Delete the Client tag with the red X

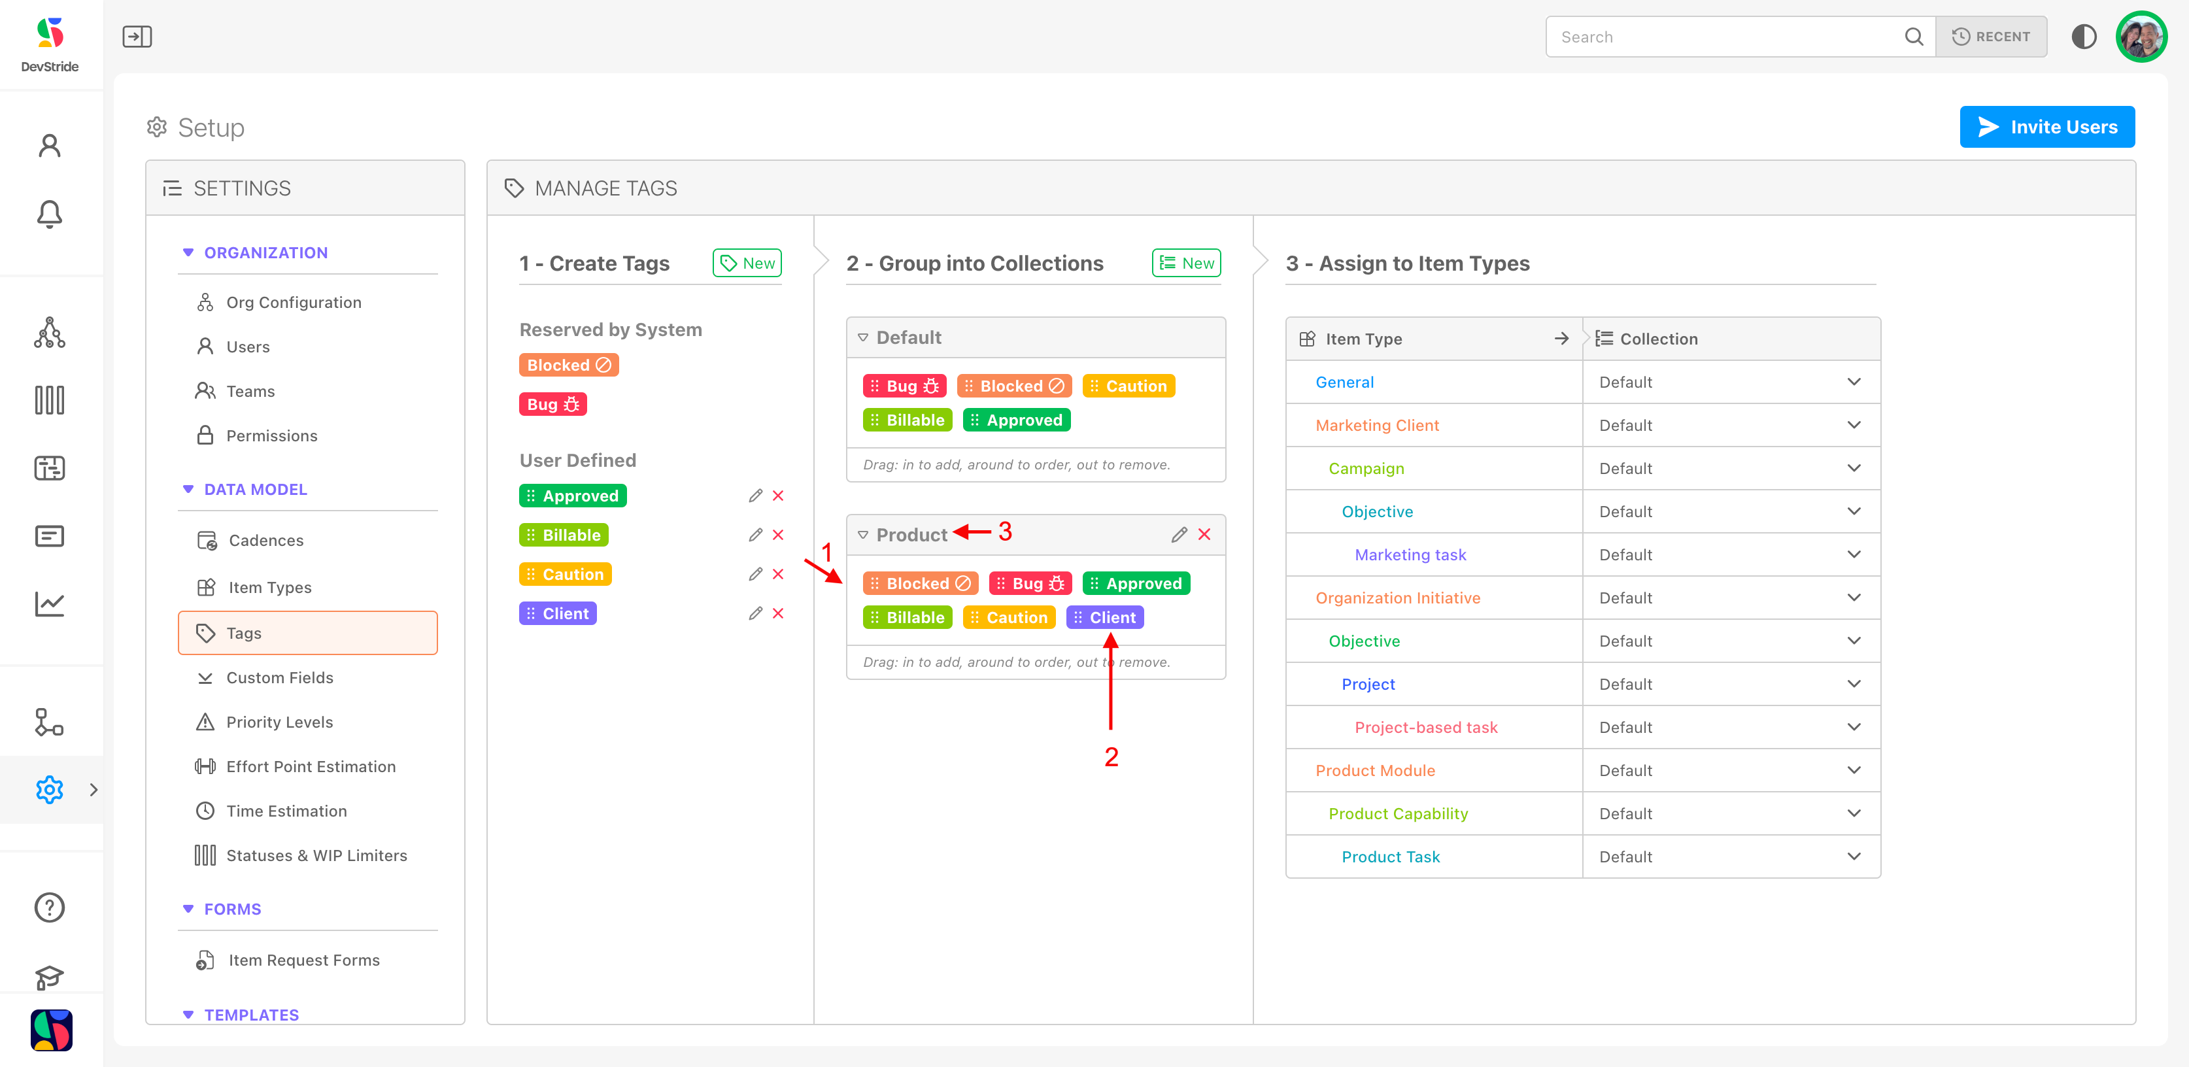[x=777, y=613]
